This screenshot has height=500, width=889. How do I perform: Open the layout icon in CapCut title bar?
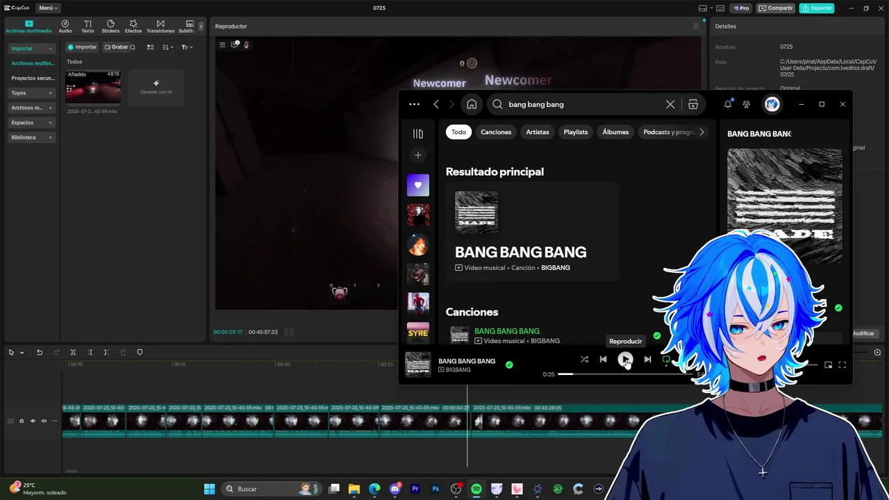(703, 8)
